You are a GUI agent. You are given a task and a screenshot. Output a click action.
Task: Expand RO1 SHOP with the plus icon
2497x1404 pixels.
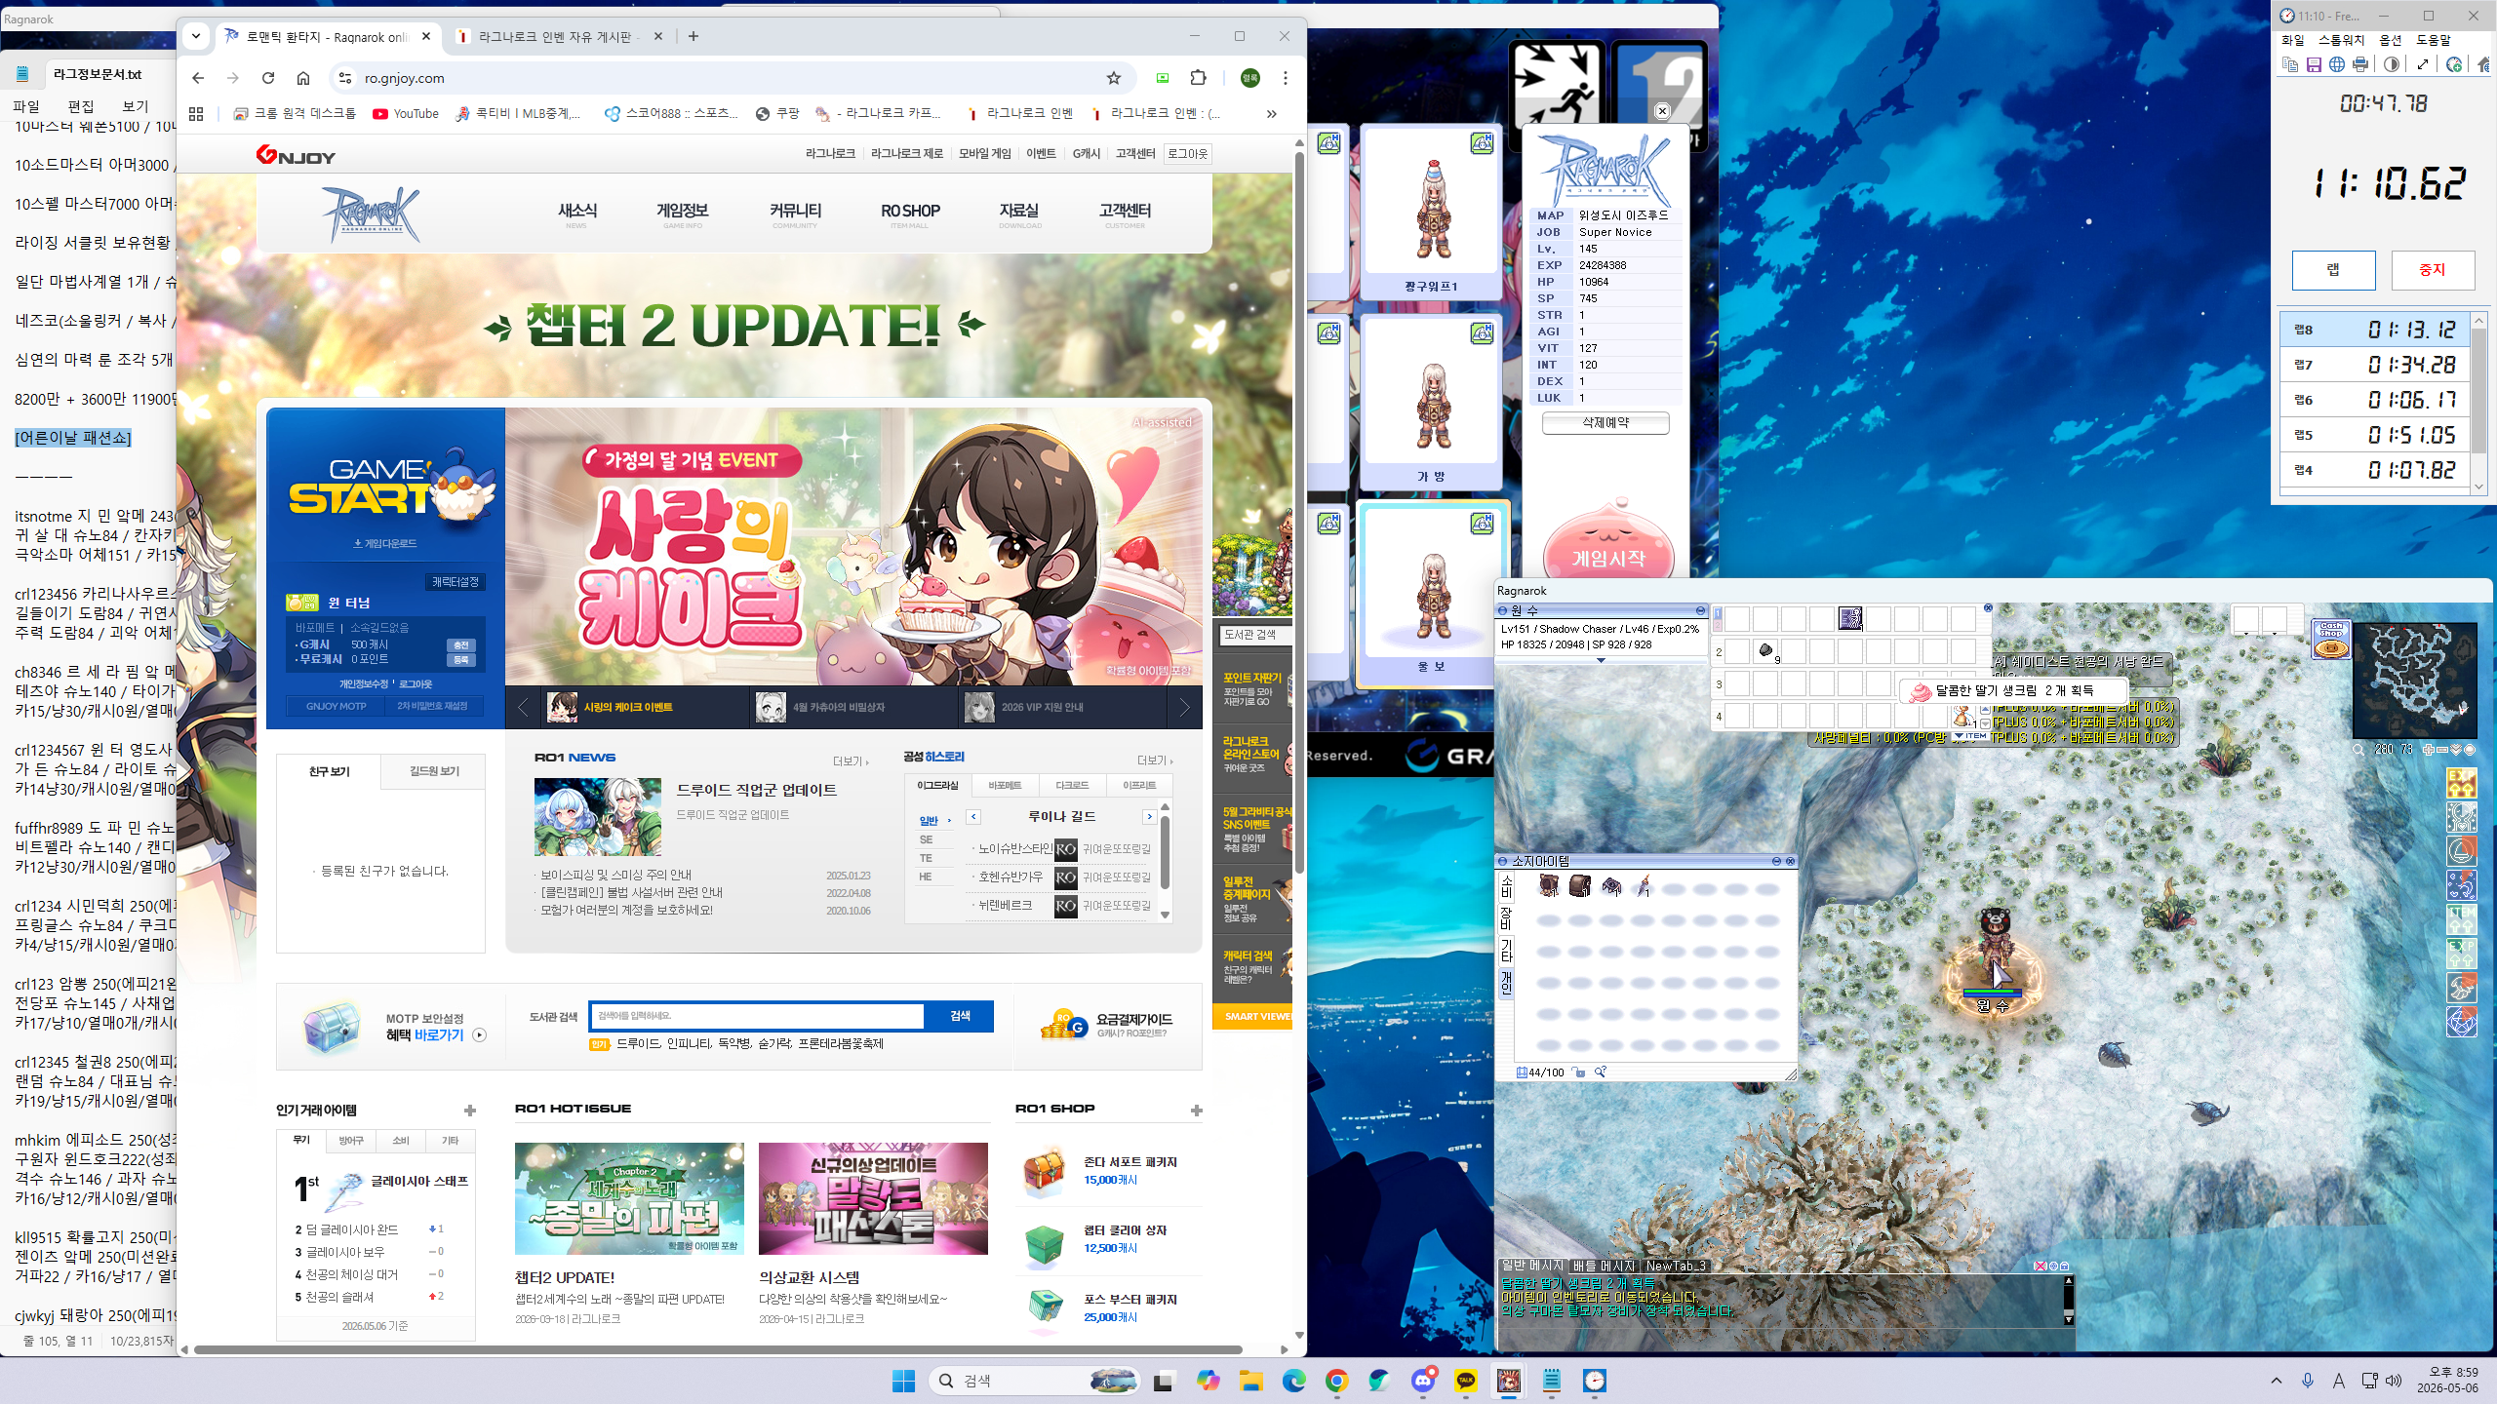[x=1197, y=1111]
